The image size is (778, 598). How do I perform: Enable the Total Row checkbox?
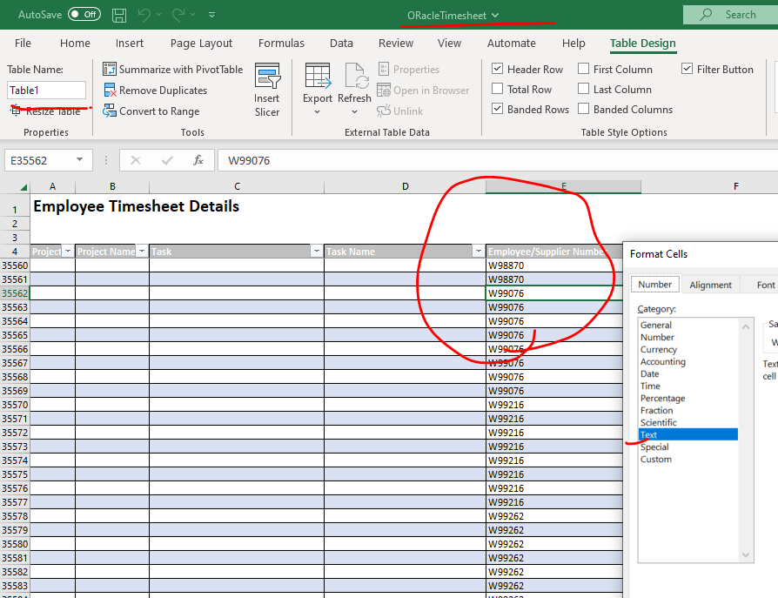pyautogui.click(x=497, y=89)
